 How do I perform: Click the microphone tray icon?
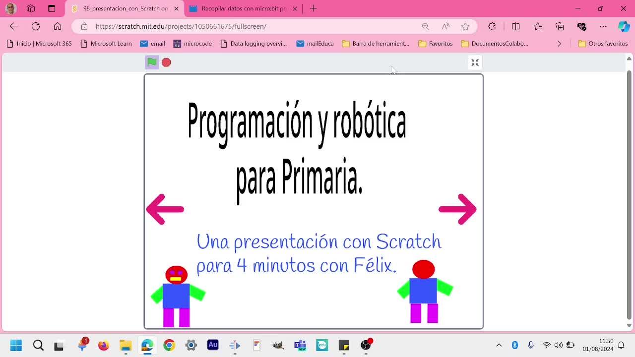[x=531, y=345]
